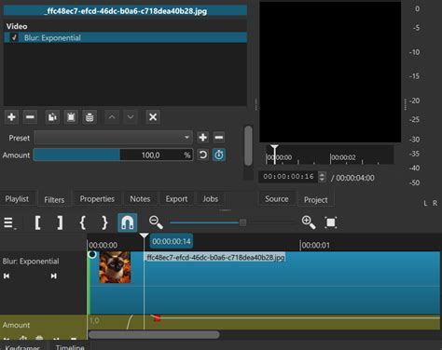Deselect the filter with the X button
Image resolution: width=442 pixels, height=350 pixels.
pos(153,117)
